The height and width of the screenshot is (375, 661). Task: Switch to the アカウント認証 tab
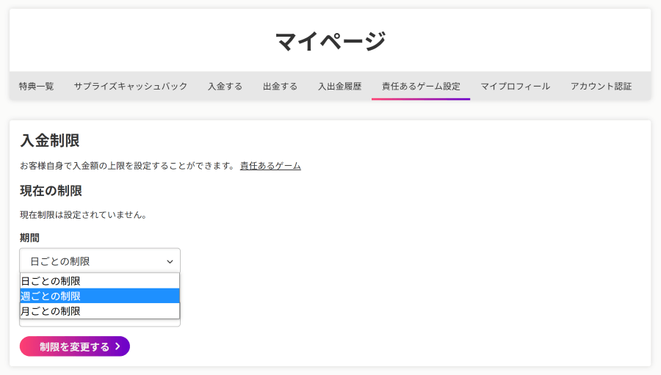pos(601,87)
